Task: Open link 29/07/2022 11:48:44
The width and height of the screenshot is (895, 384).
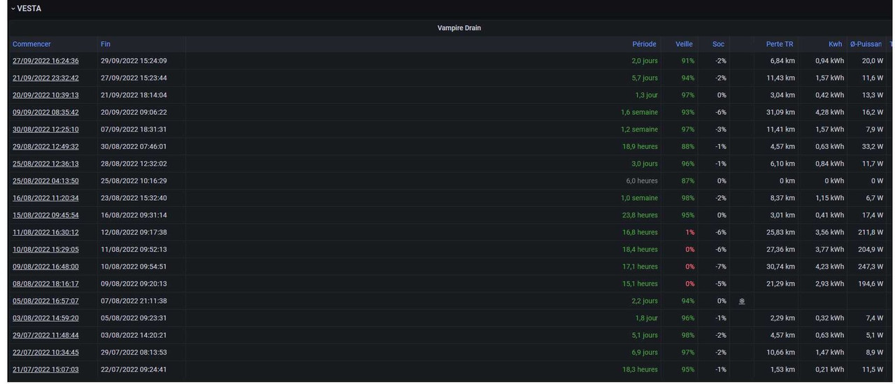Action: [45, 335]
